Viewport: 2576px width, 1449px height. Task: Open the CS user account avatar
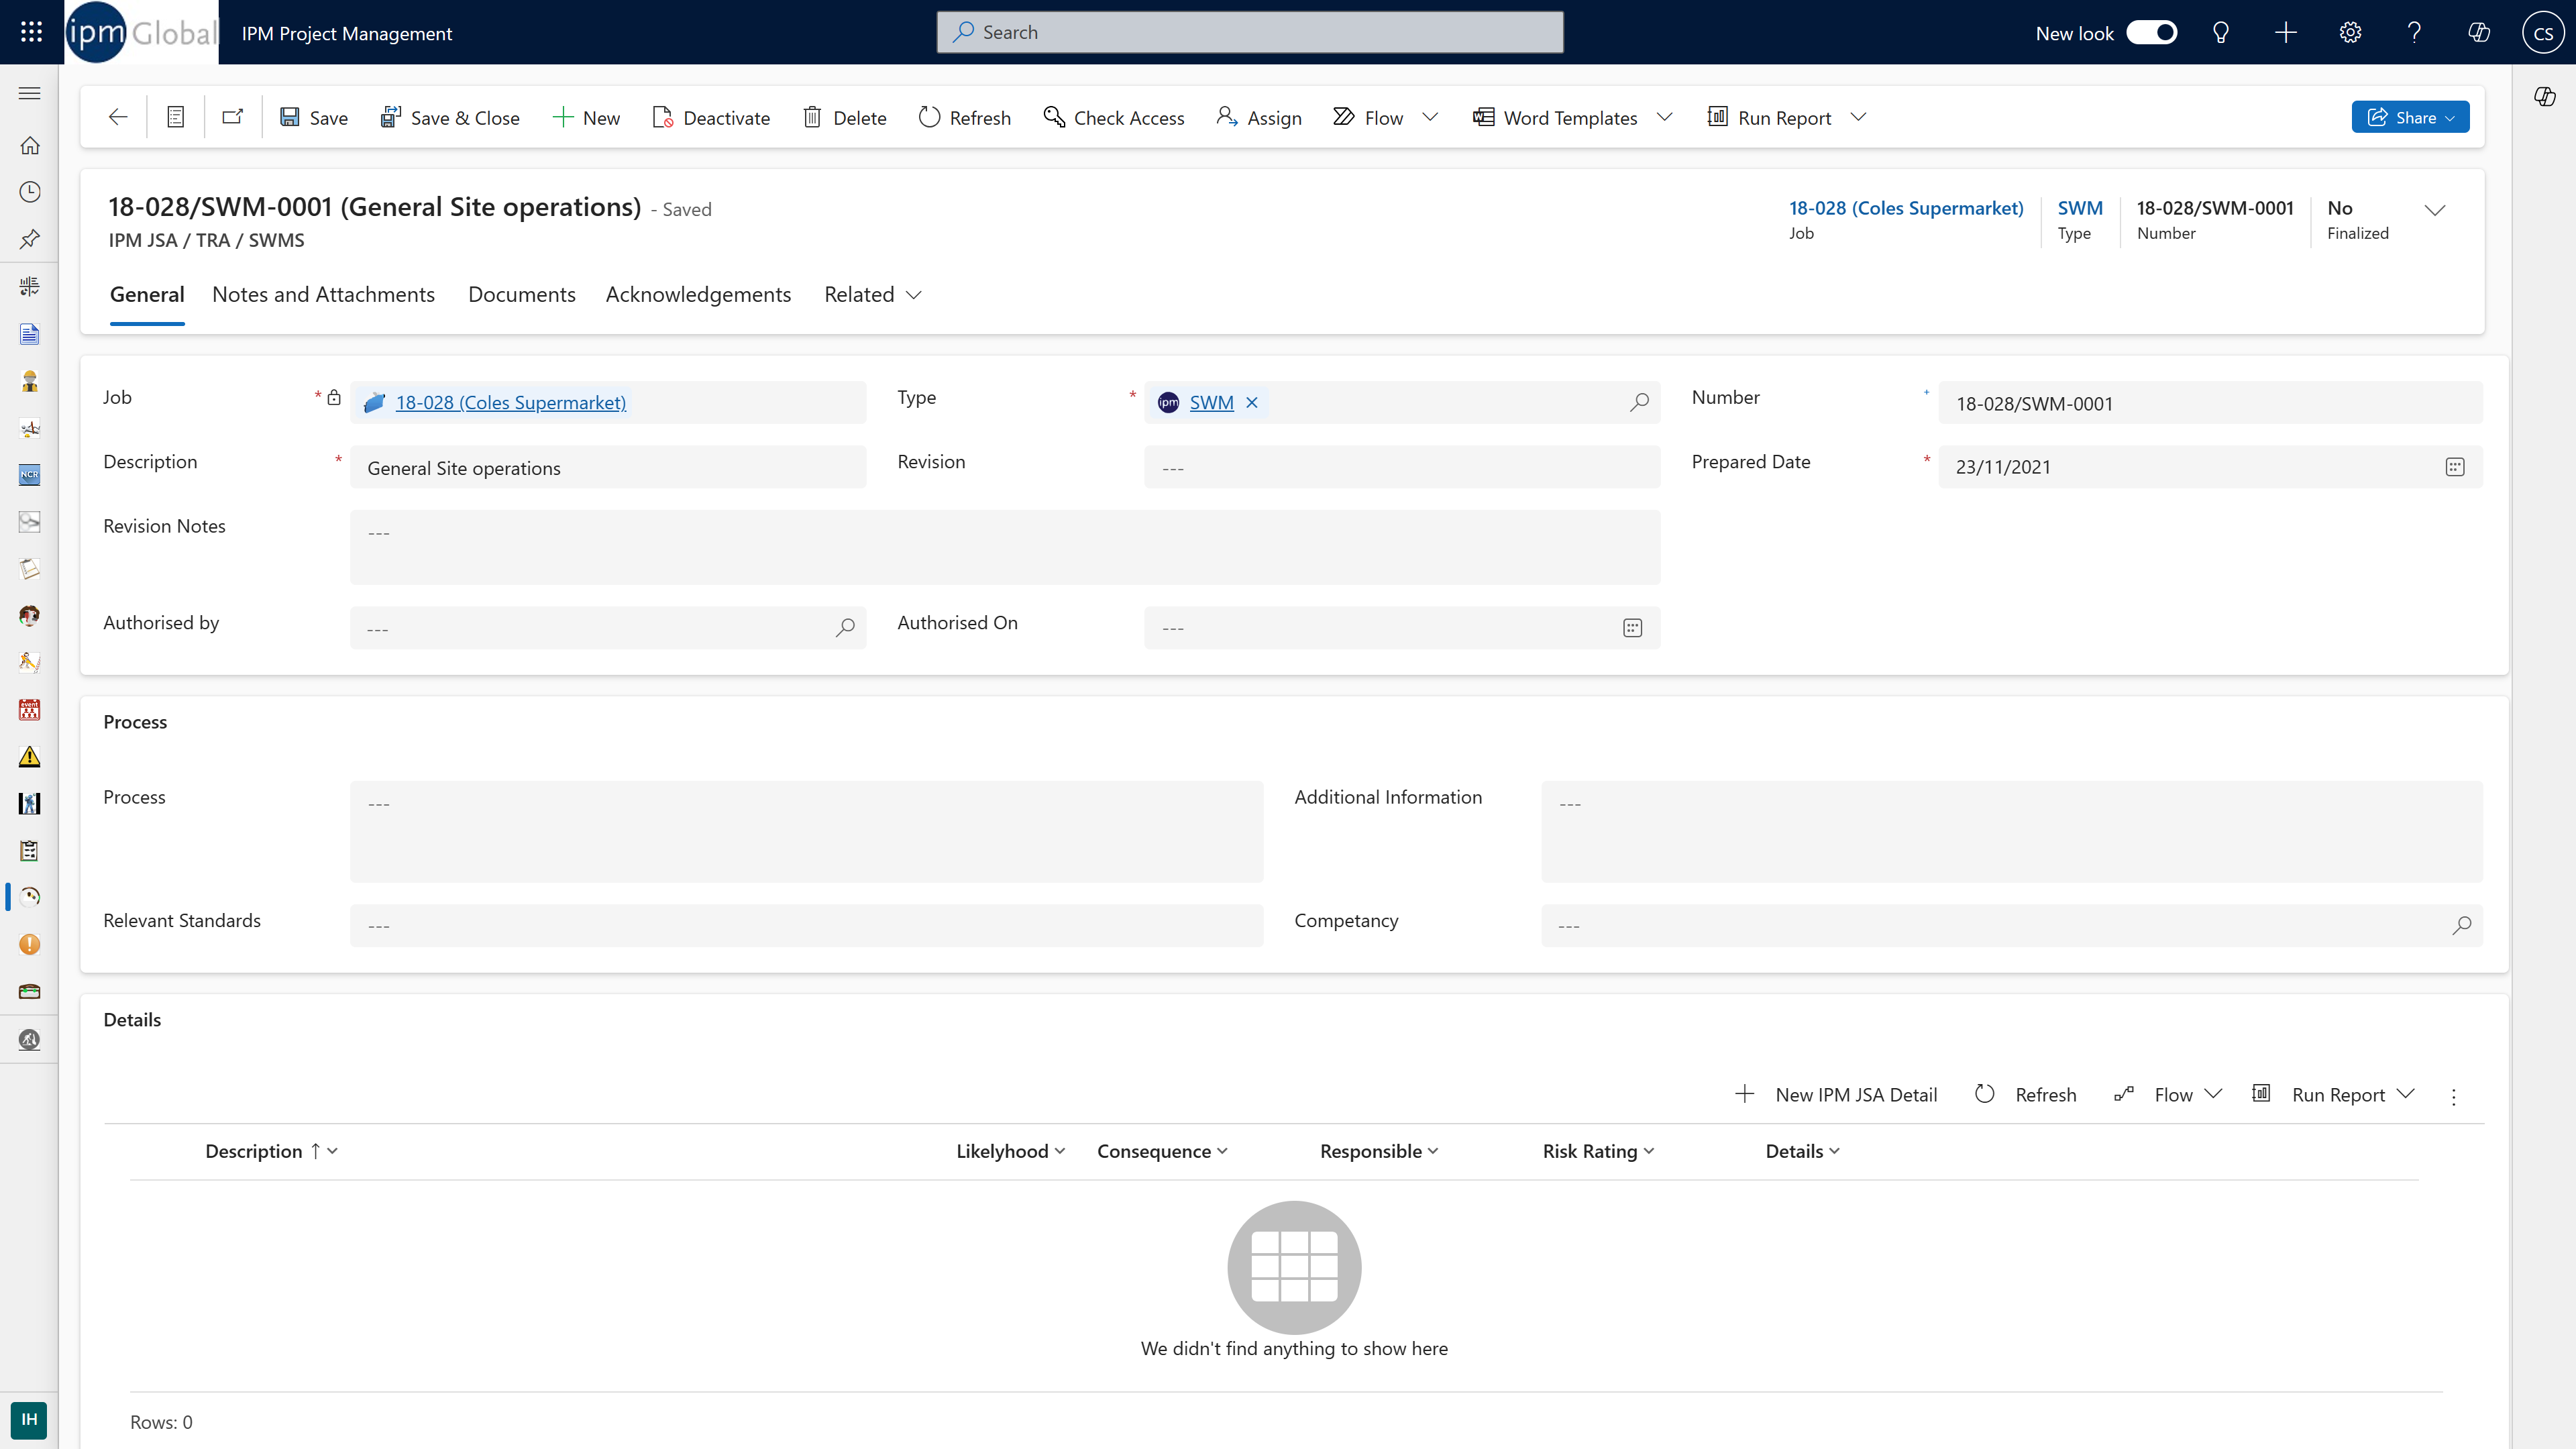[x=2543, y=32]
